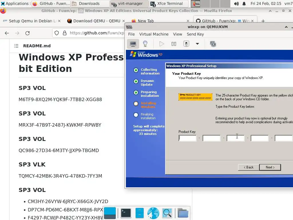Open file manager cabinet icon in dock
This screenshot has height=220, width=293.
click(139, 213)
